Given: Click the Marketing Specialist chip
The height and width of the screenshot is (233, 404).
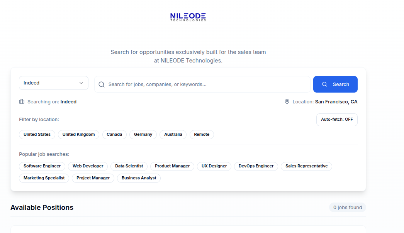Looking at the screenshot, I should 44,178.
